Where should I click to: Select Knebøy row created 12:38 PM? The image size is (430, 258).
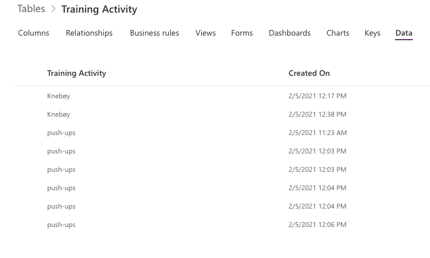[221, 114]
